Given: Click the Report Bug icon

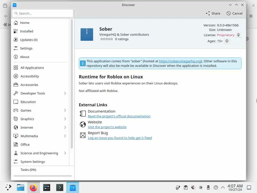Looking at the screenshot, I should point(83,135).
